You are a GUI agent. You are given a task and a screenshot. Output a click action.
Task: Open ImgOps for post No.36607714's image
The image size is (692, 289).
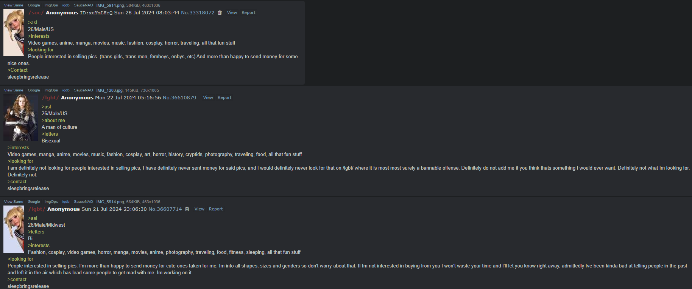(51, 202)
